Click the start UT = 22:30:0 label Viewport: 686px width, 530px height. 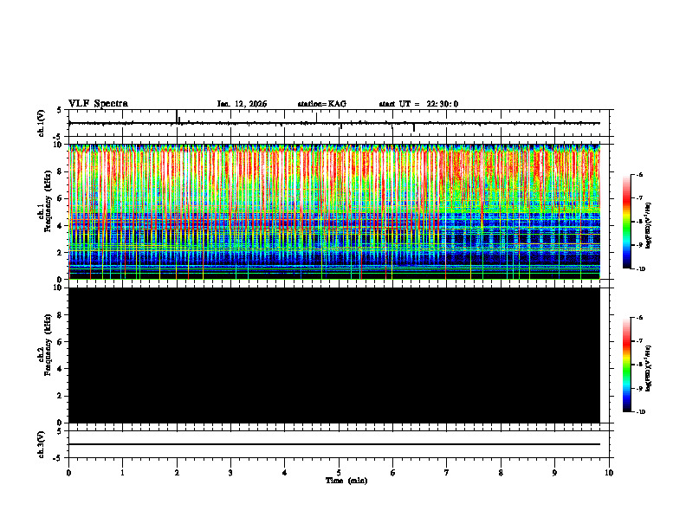(x=418, y=104)
